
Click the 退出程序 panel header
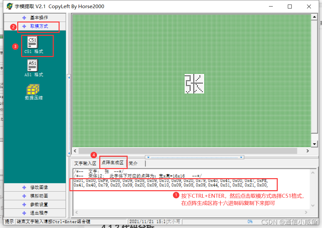pyautogui.click(x=35, y=213)
